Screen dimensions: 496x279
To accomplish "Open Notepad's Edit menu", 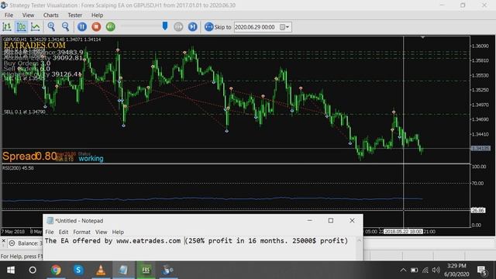I will tap(64, 232).
